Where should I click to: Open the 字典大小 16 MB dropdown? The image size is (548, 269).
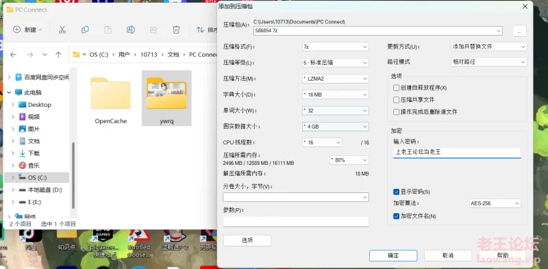(x=335, y=94)
